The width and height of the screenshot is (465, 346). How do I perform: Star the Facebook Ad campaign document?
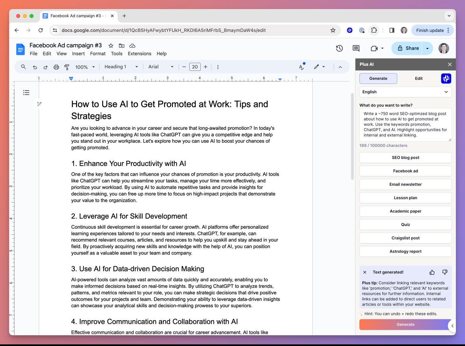(111, 46)
